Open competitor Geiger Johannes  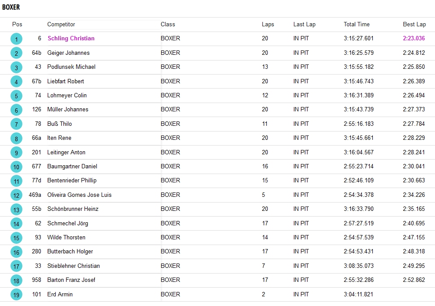[68, 53]
